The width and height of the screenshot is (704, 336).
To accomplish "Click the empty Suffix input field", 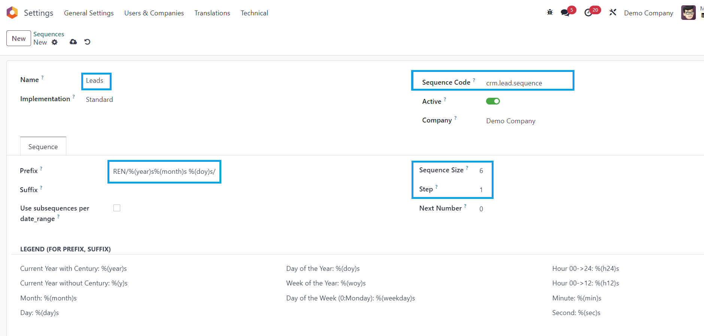I will pyautogui.click(x=165, y=190).
